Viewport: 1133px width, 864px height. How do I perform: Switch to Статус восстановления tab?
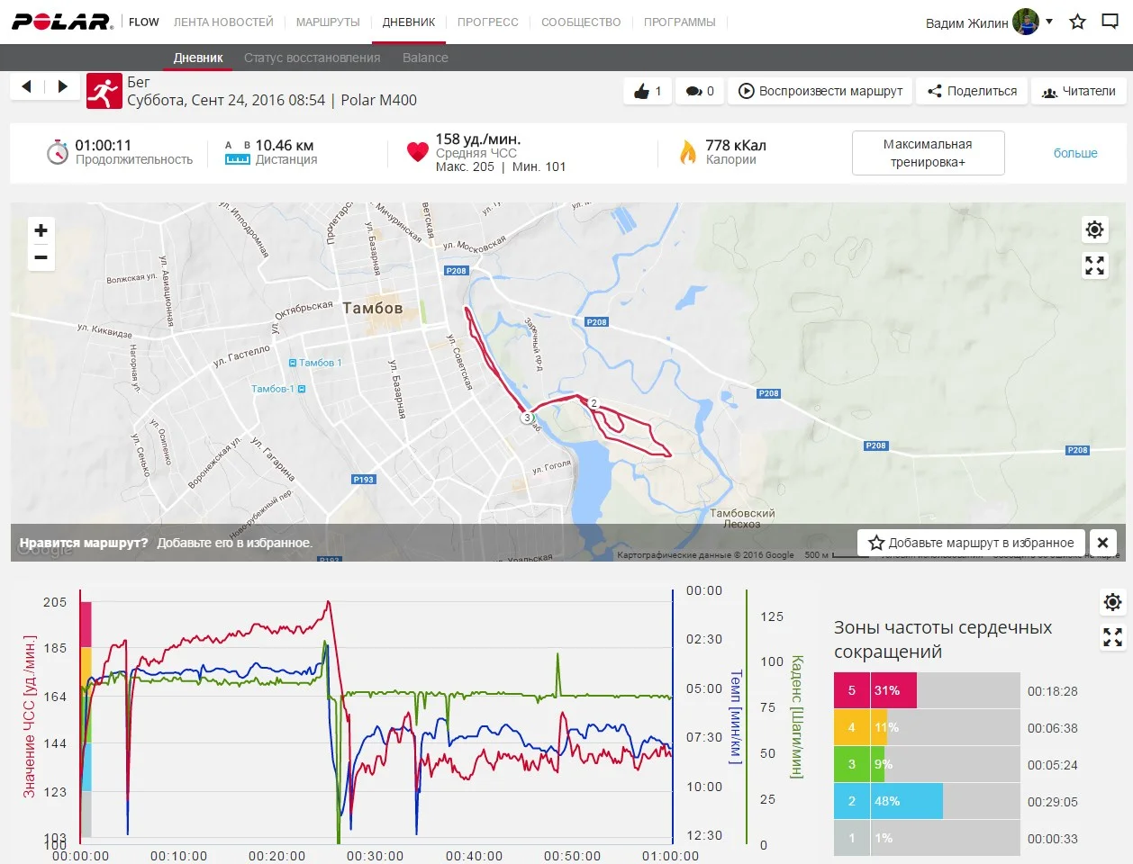(312, 58)
